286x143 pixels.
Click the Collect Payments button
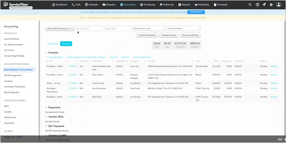[147, 35]
